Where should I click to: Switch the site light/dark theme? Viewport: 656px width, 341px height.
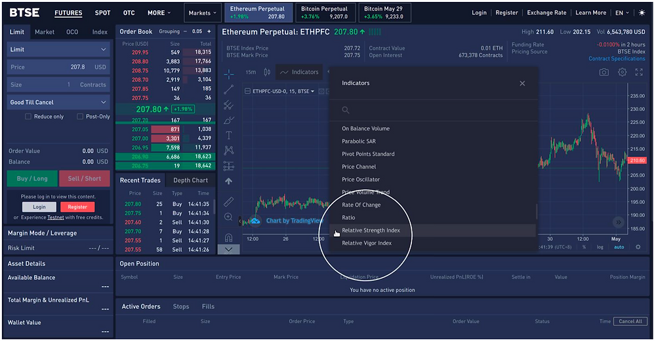(x=642, y=13)
